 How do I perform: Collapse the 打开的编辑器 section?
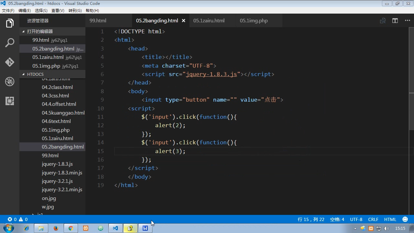[52, 31]
